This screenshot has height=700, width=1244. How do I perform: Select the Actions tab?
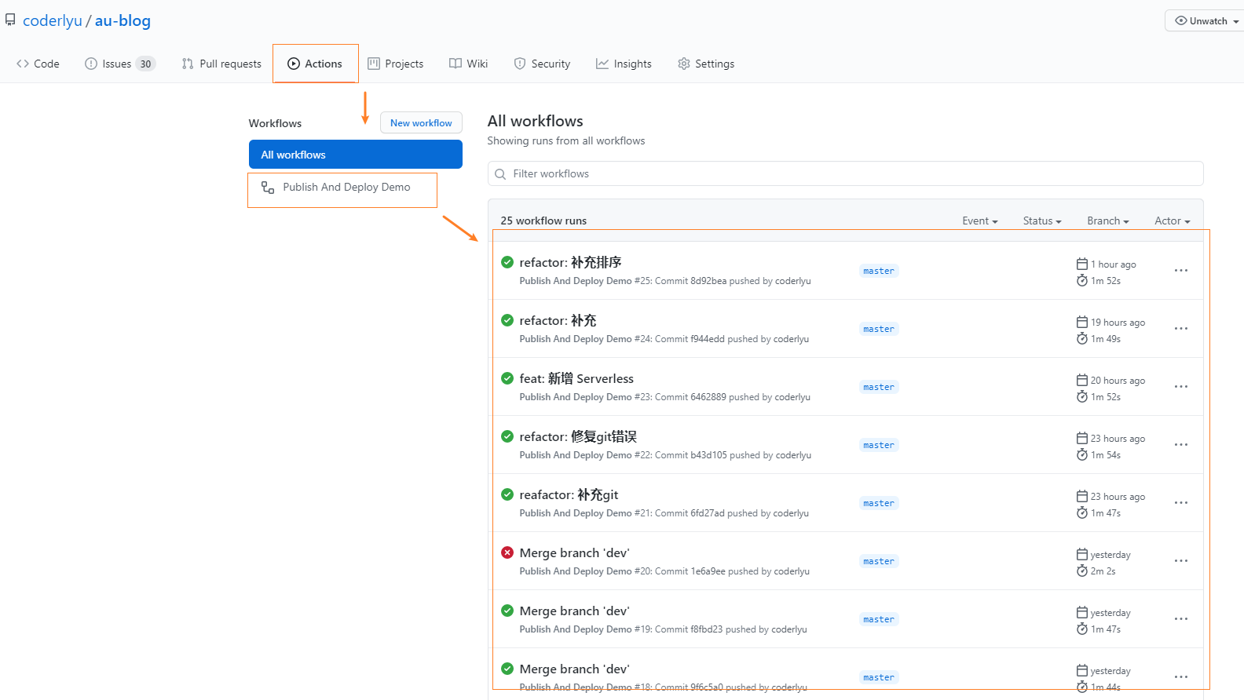click(315, 64)
